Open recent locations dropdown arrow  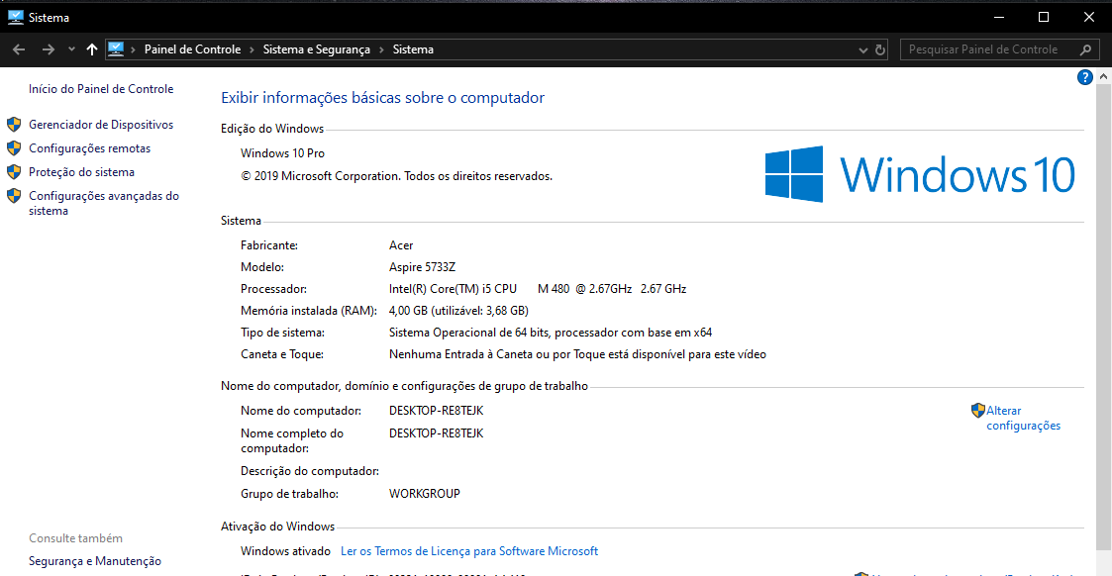tap(71, 49)
